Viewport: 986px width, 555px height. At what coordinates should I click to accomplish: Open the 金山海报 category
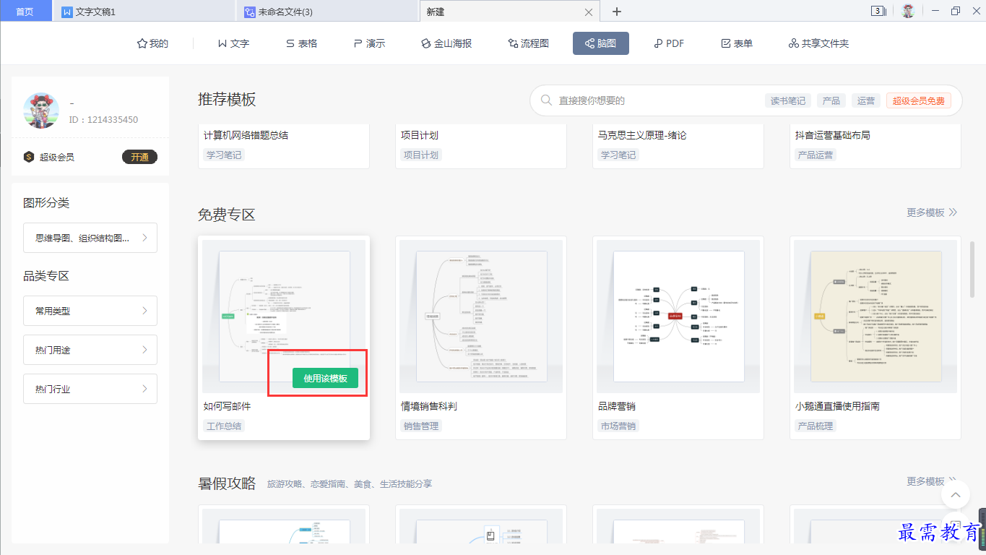446,43
